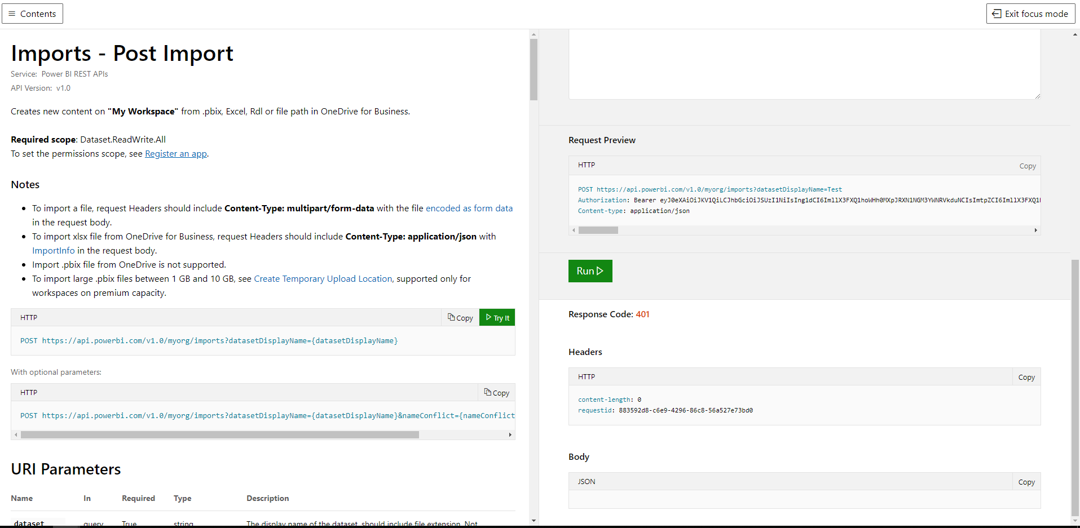Click the URI Parameters heading
Image resolution: width=1080 pixels, height=528 pixels.
click(x=66, y=469)
